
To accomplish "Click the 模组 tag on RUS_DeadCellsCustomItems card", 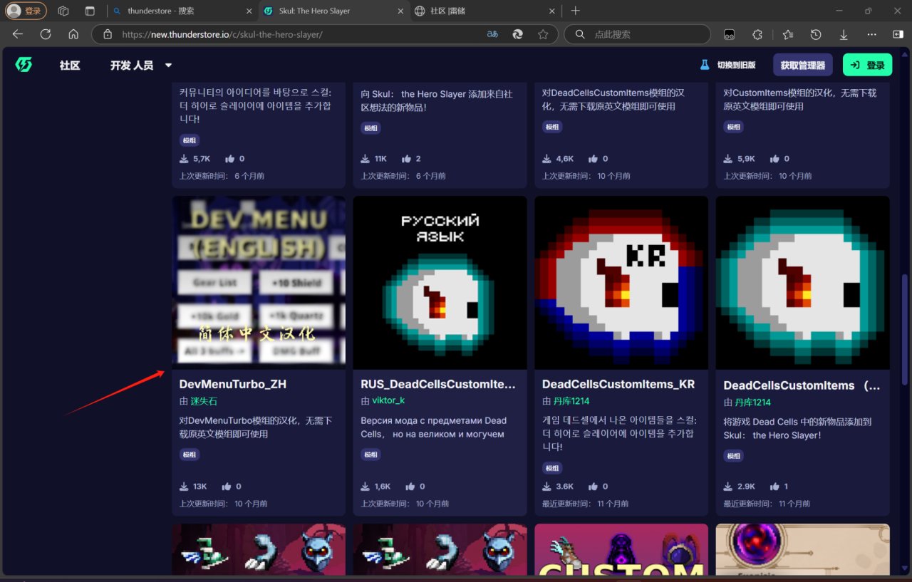I will (x=370, y=454).
